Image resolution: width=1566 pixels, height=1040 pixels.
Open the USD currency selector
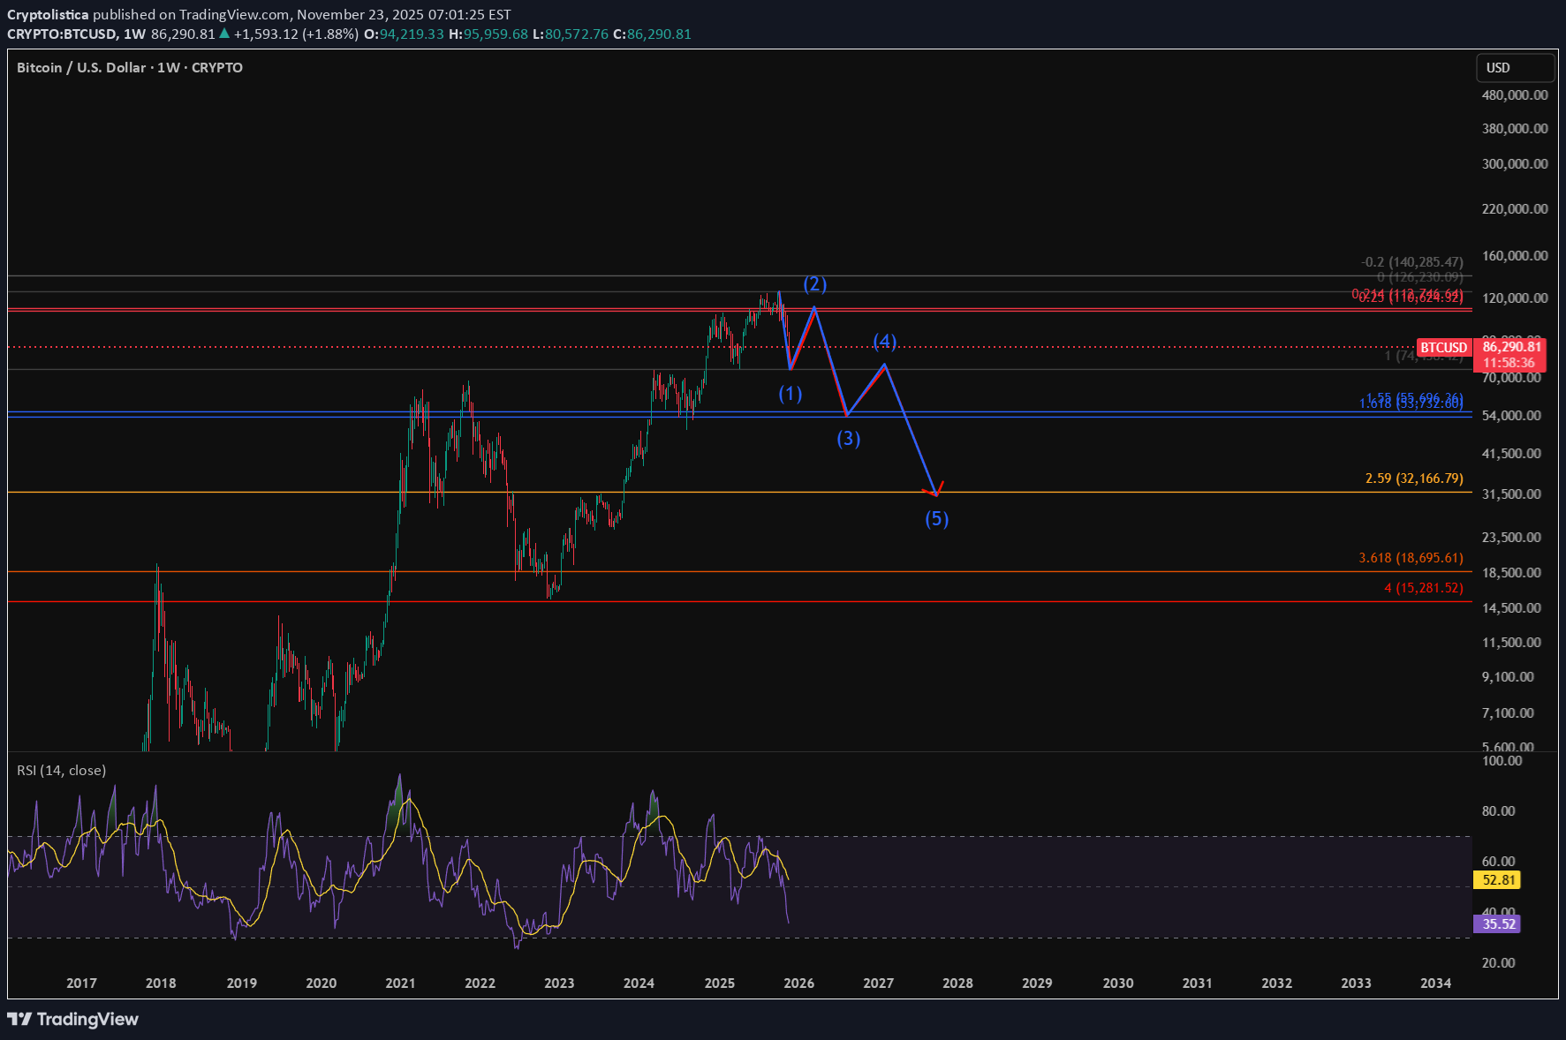pos(1514,68)
